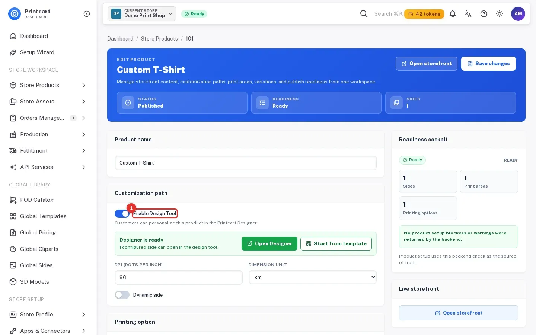This screenshot has height=335, width=536.
Task: Click the Global Pricing document icon
Action: (13, 233)
